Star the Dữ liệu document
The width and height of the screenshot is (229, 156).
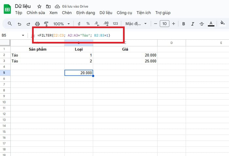click(x=39, y=7)
